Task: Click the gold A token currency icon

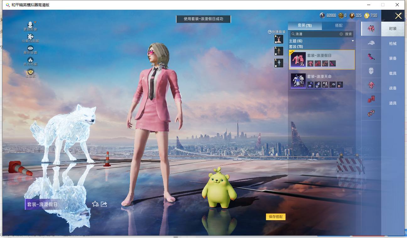Action: point(341,15)
